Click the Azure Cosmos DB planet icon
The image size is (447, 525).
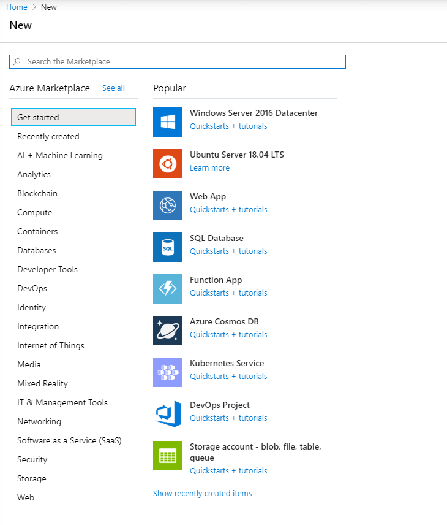pos(168,331)
